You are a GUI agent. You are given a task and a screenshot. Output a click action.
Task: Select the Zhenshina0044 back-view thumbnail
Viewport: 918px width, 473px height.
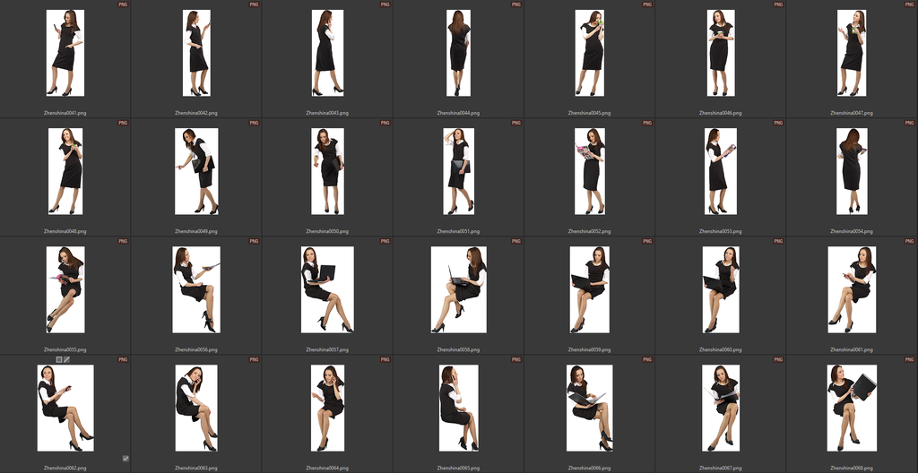point(459,53)
